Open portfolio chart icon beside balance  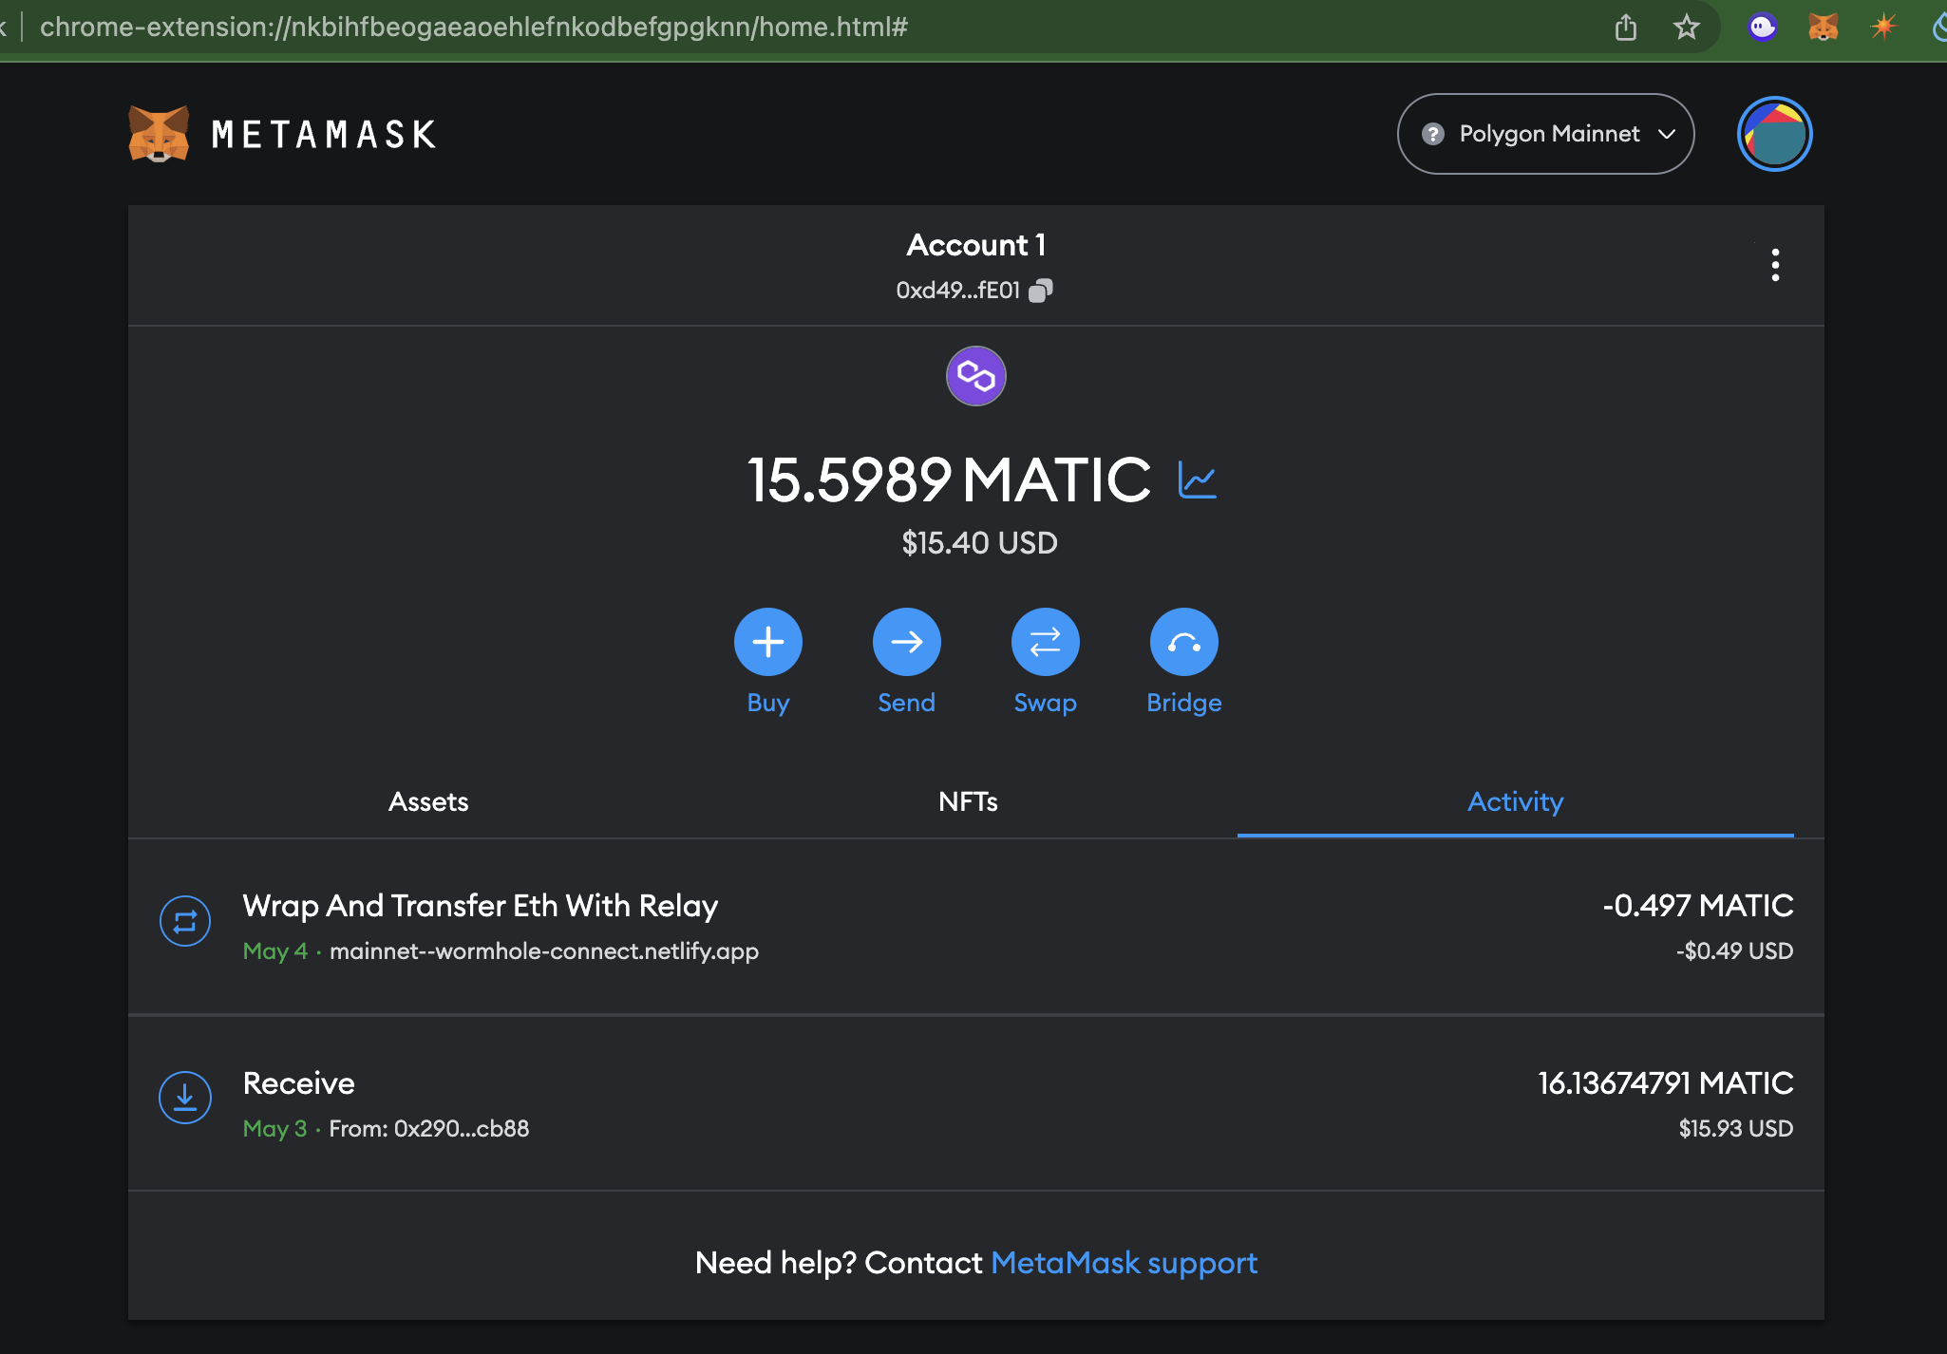pyautogui.click(x=1197, y=480)
